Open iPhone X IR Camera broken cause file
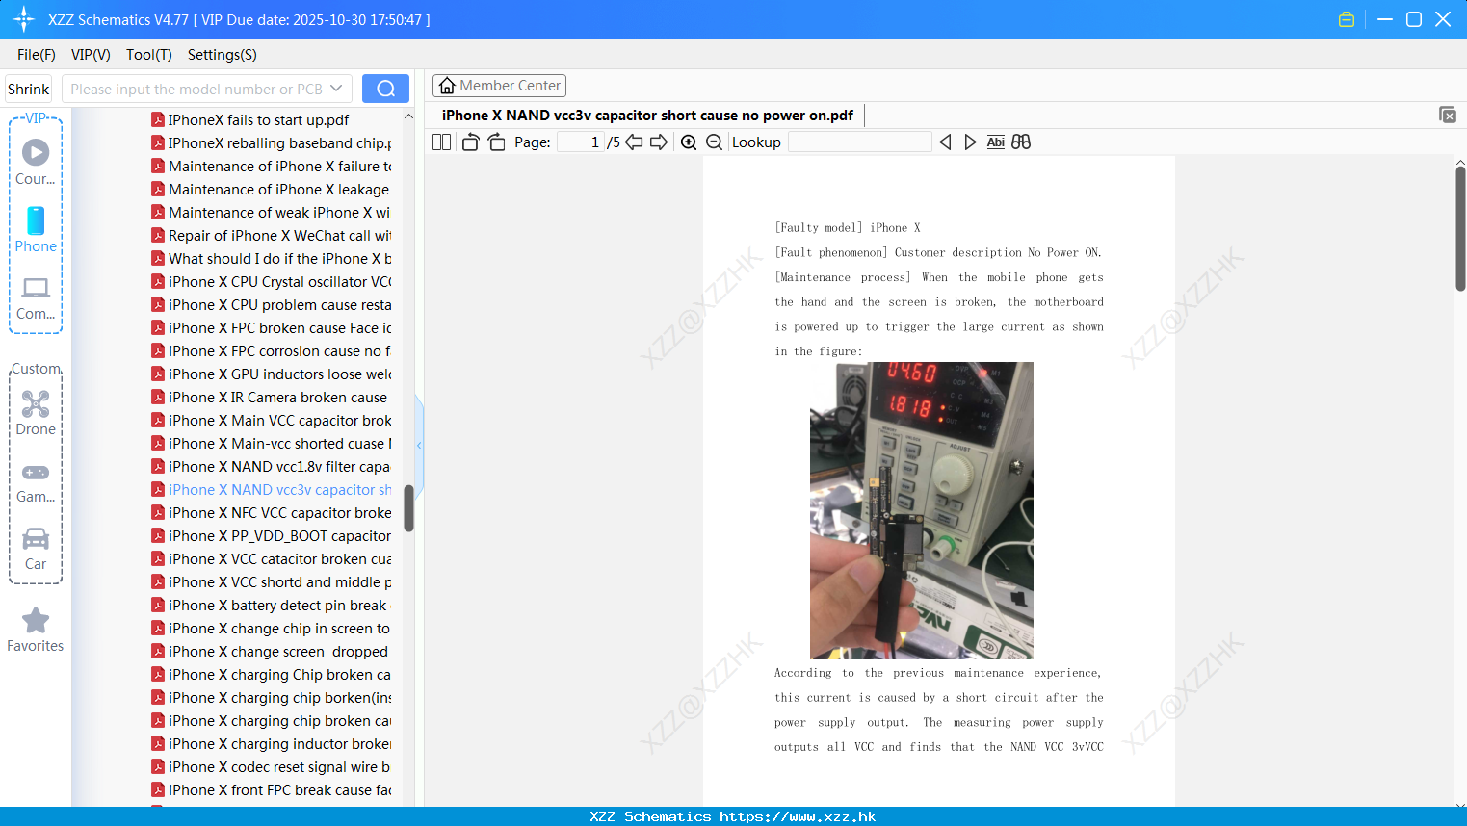Screen dimensions: 1467x826 click(x=269, y=397)
